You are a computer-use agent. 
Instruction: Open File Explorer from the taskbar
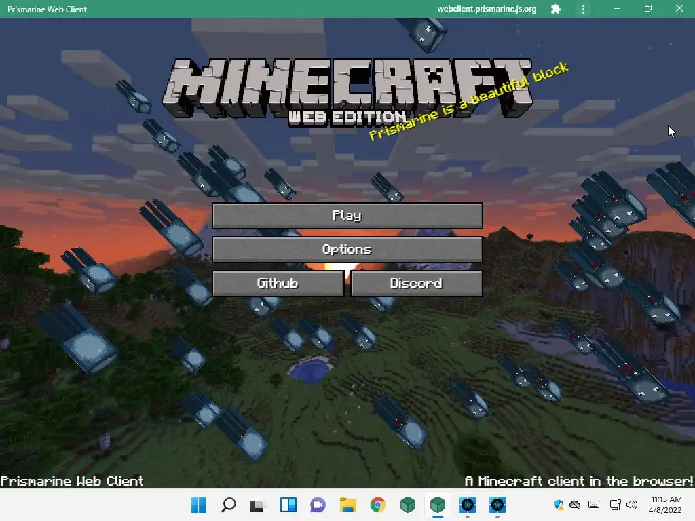347,505
